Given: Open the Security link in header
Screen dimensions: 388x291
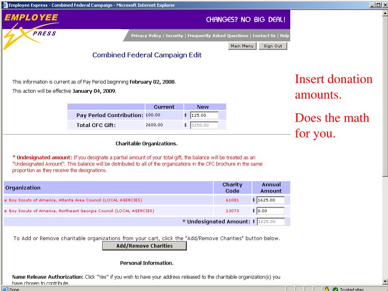Looking at the screenshot, I should coord(174,36).
